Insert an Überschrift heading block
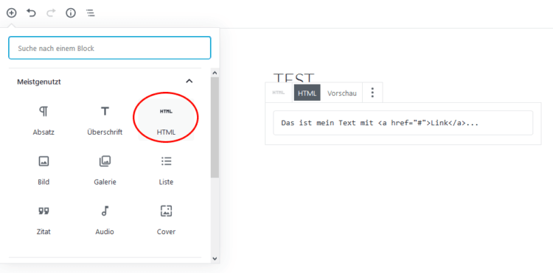Screen dimensions: 553x273 105,120
